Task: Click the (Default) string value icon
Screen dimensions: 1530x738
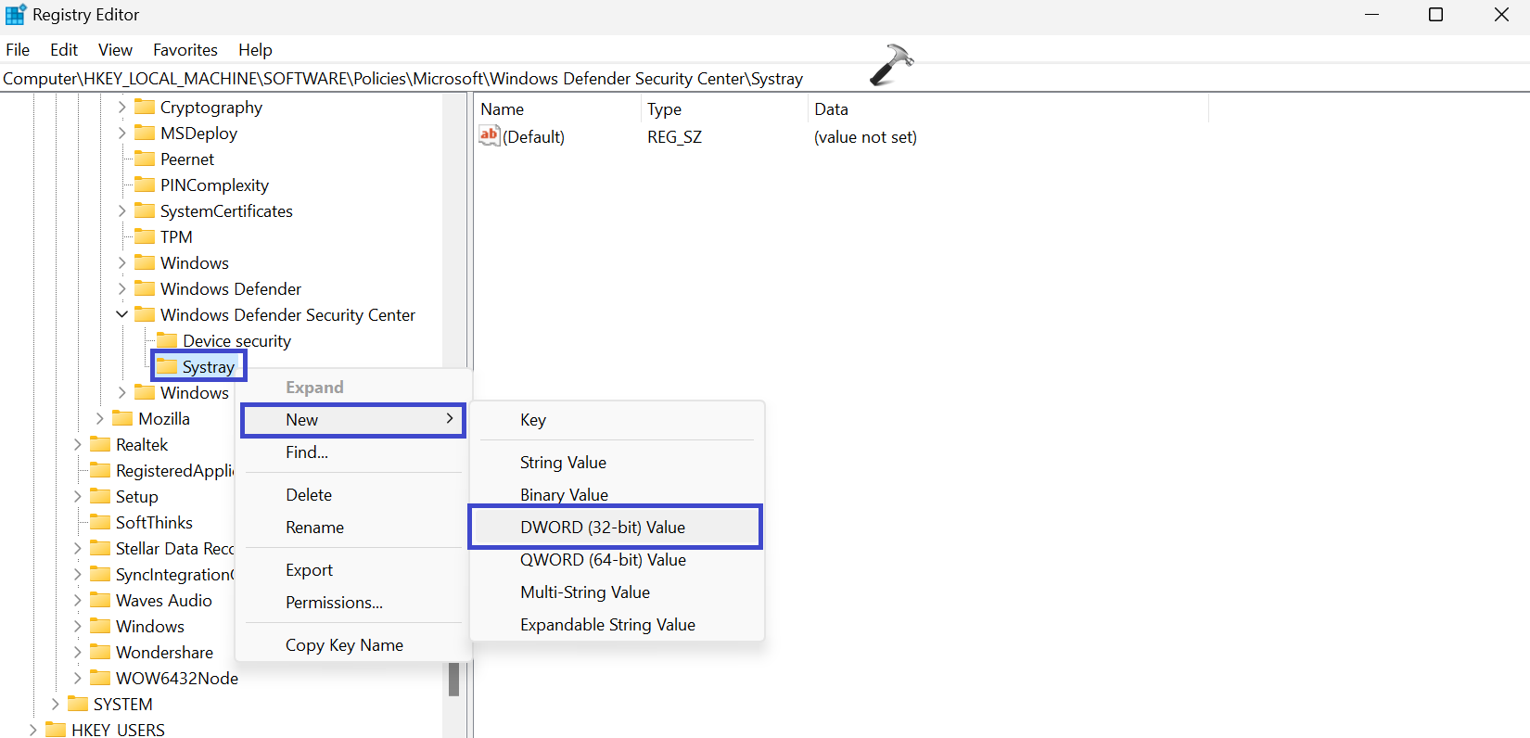Action: coord(489,136)
